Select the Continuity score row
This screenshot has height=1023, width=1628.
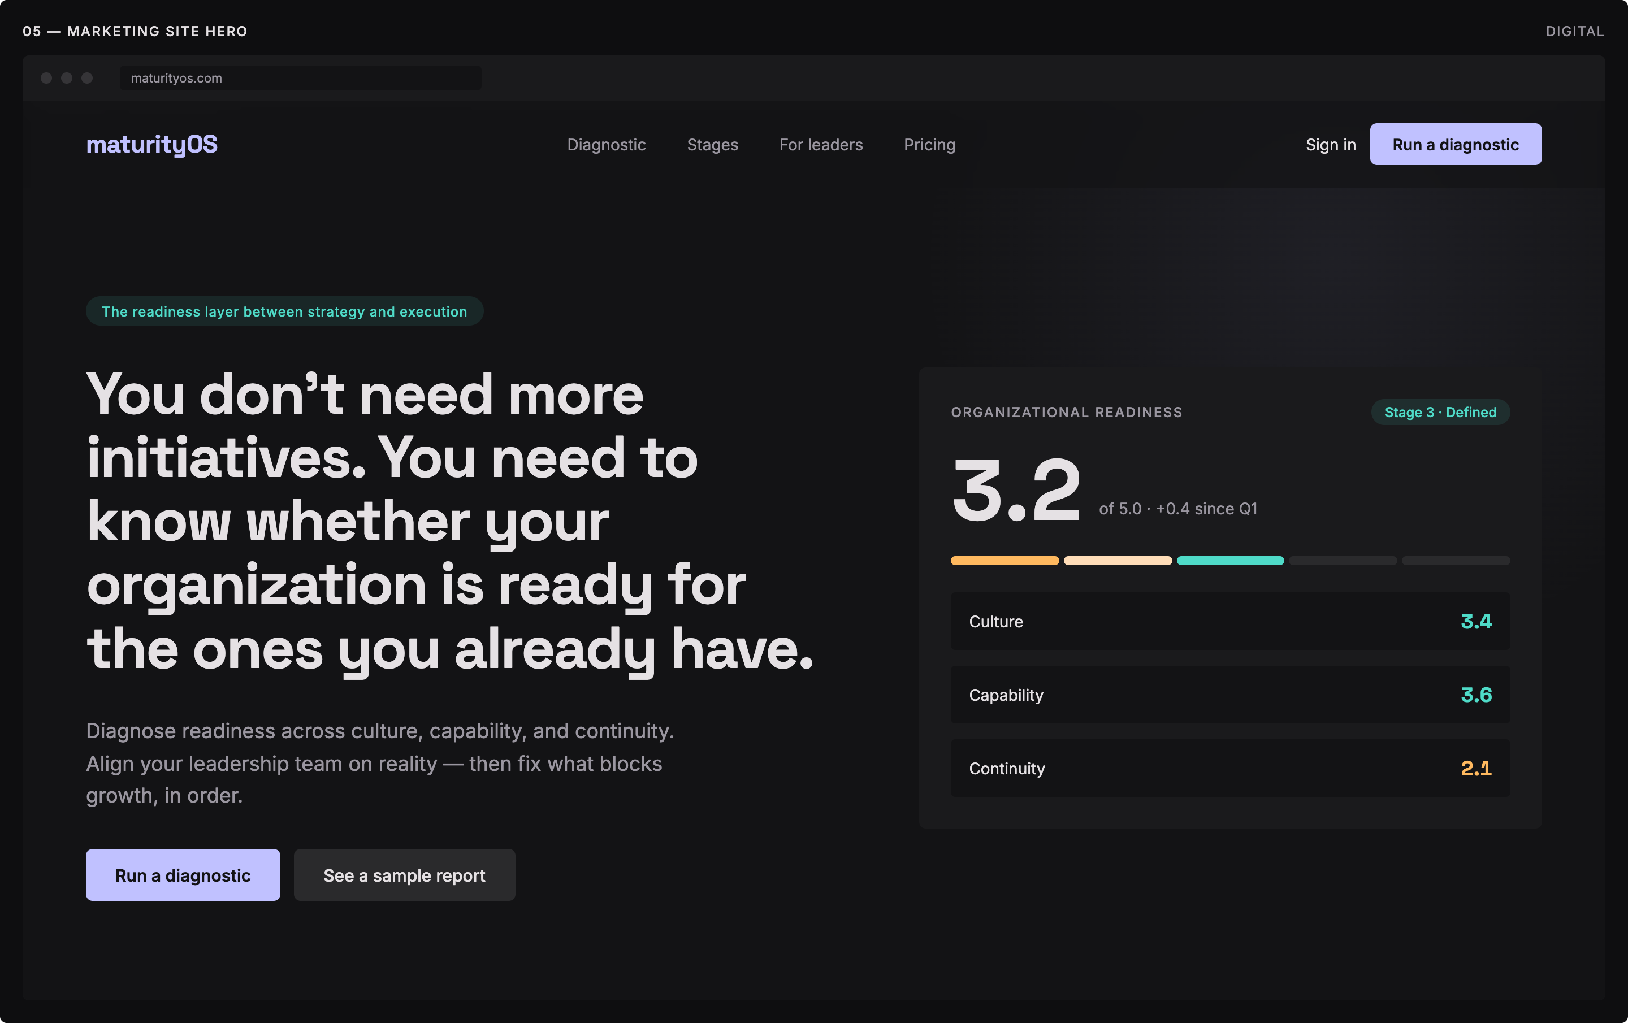pos(1231,768)
